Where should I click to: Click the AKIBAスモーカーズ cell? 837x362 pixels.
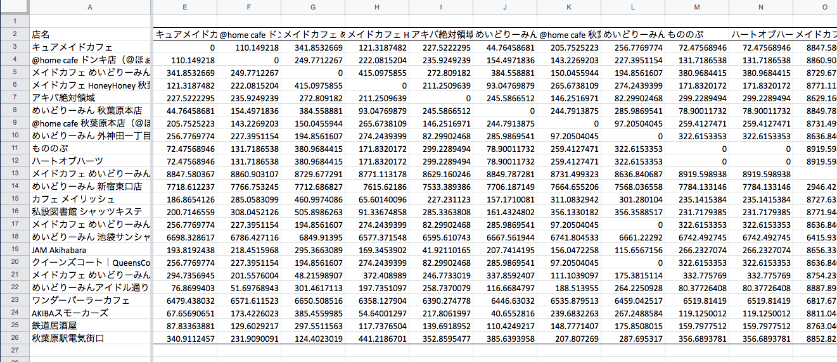[x=89, y=313]
